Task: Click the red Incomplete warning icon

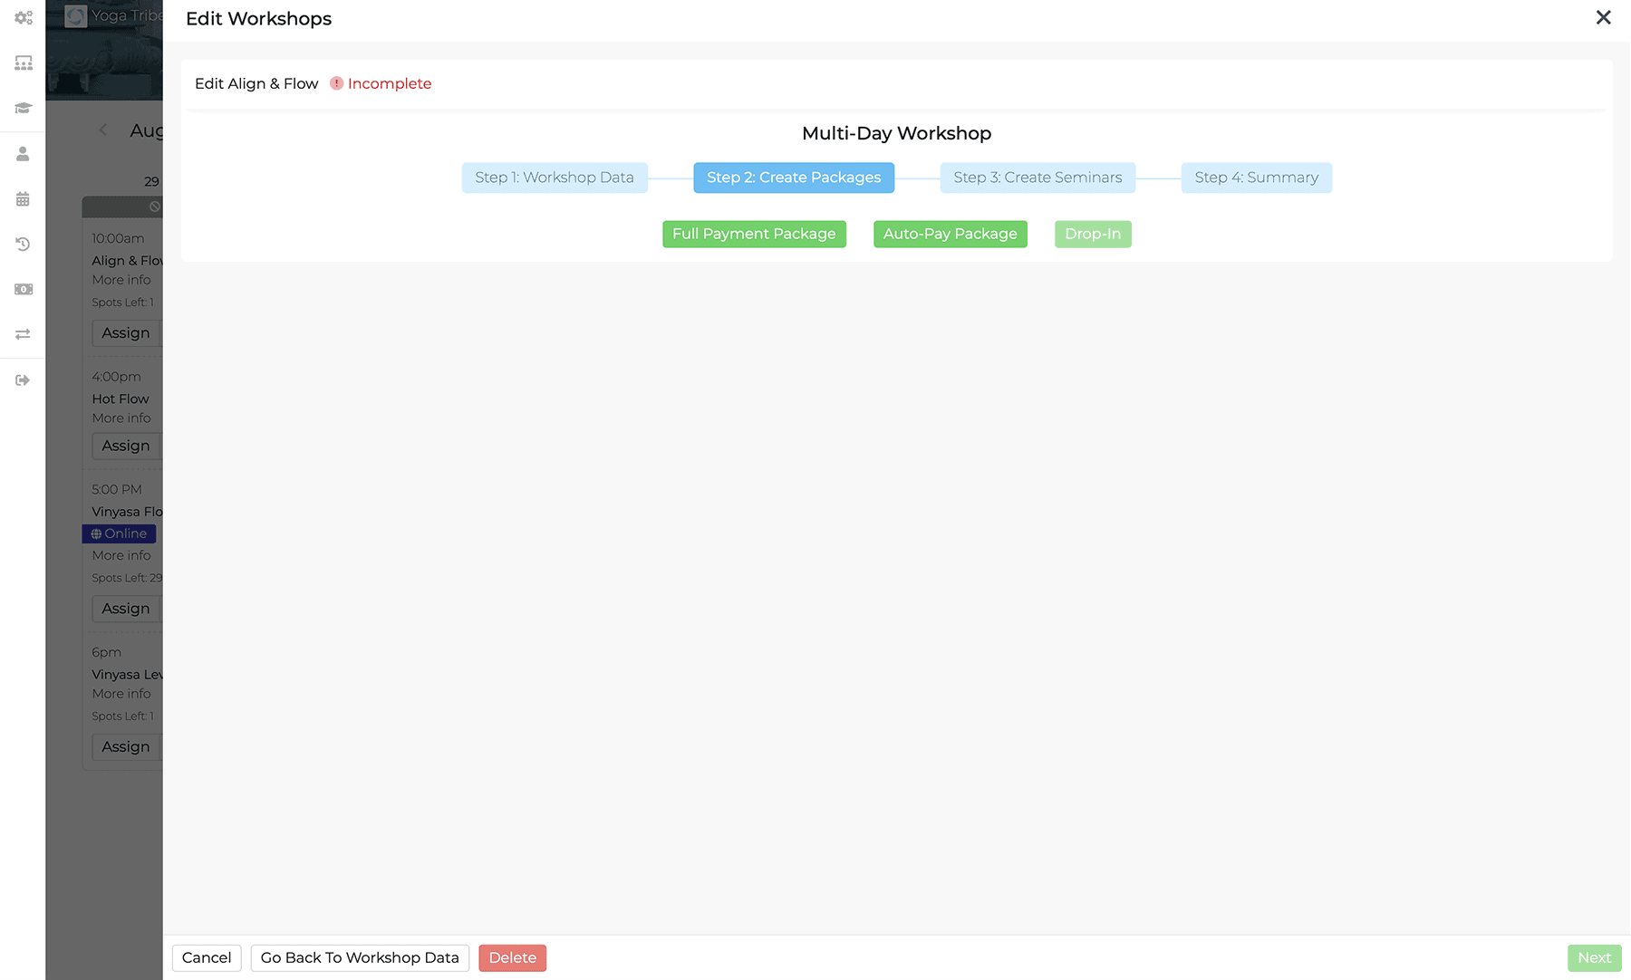Action: coord(336,83)
